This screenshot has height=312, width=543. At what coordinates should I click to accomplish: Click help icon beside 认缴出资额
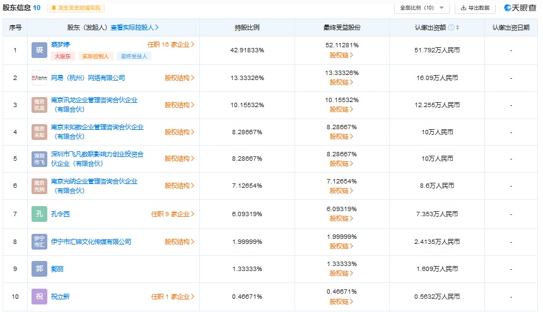coord(451,27)
